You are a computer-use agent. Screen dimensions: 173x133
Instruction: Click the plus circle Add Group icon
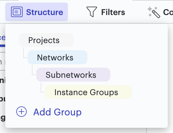21,112
